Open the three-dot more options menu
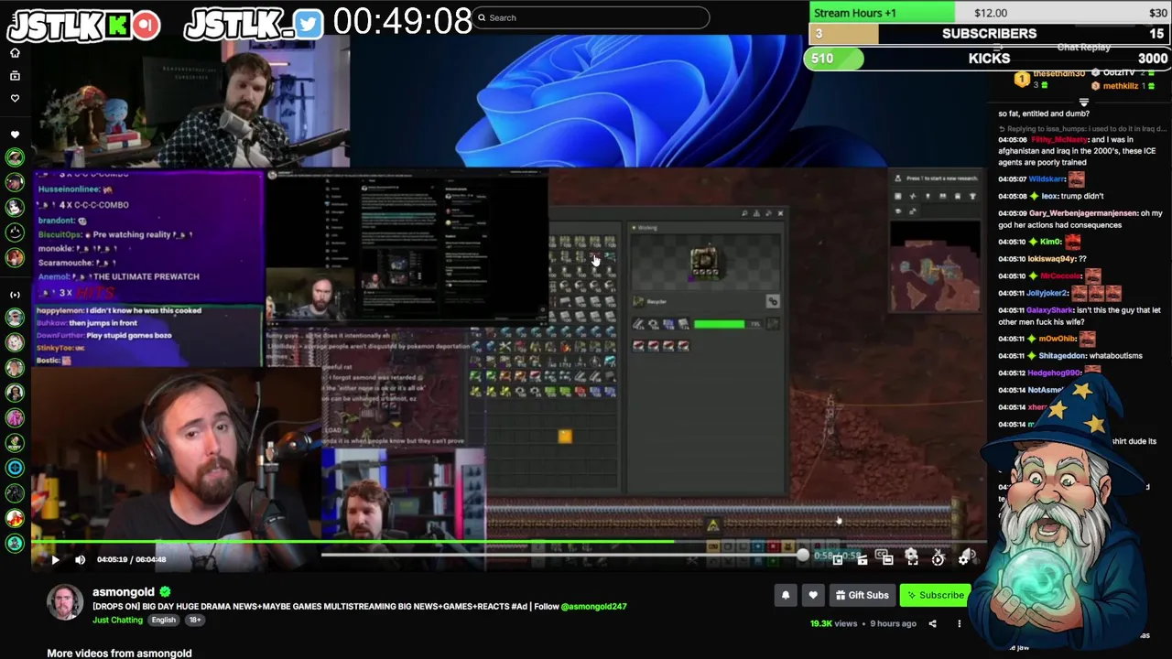 point(960,624)
